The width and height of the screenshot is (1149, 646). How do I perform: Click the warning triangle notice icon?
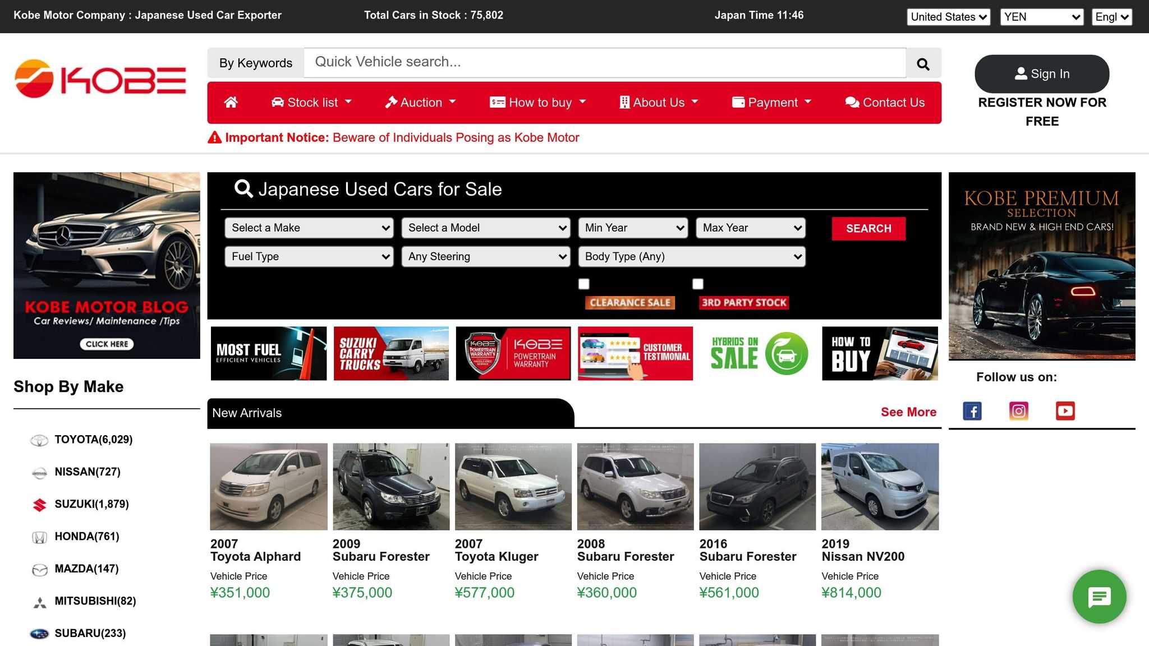214,137
